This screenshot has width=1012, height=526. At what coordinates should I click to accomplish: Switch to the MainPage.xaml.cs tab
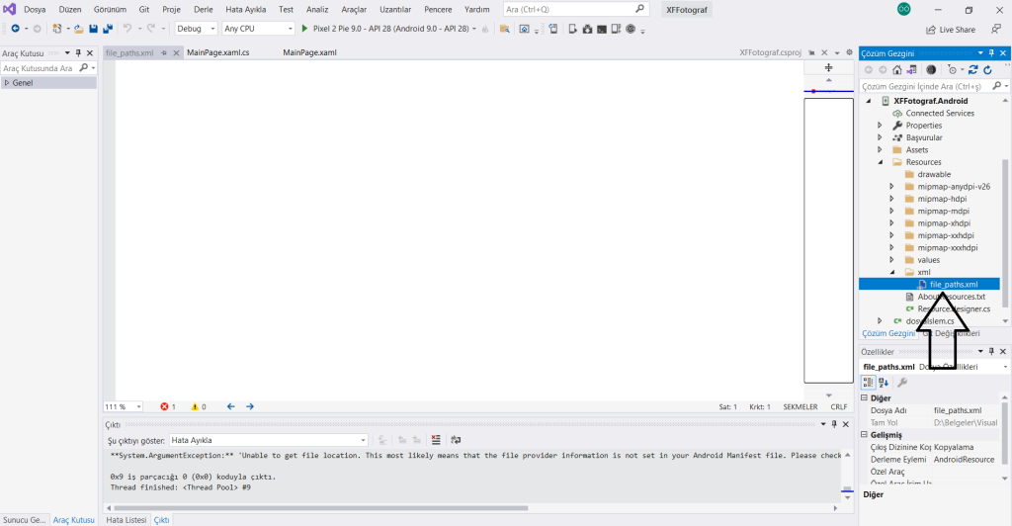(217, 52)
